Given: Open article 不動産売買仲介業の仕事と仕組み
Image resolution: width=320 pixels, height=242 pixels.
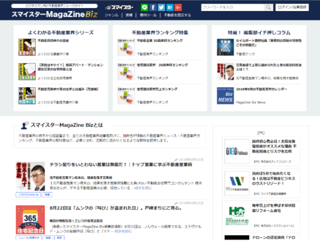Looking at the screenshot, I should tap(68, 89).
